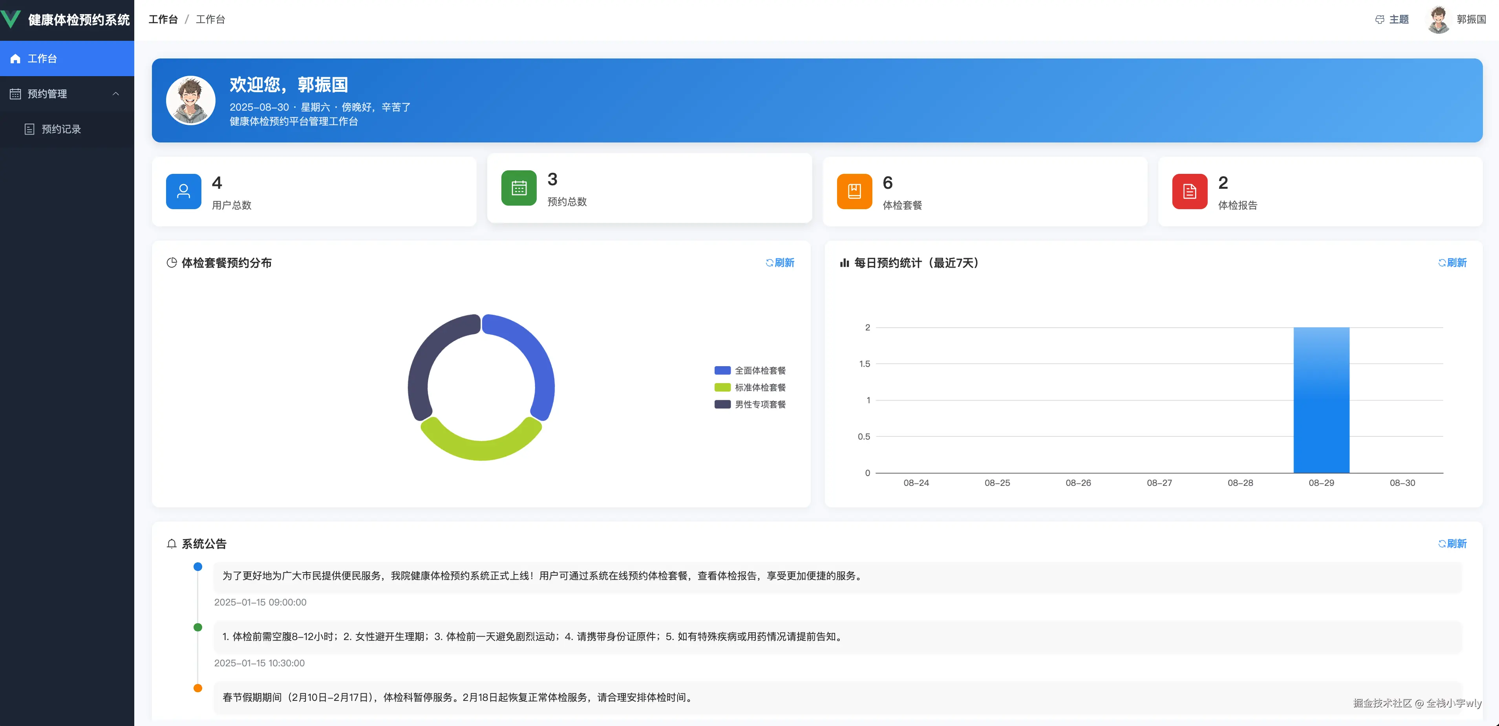Toggle the 标准体检套餐 legend item
The image size is (1499, 726).
(x=749, y=387)
